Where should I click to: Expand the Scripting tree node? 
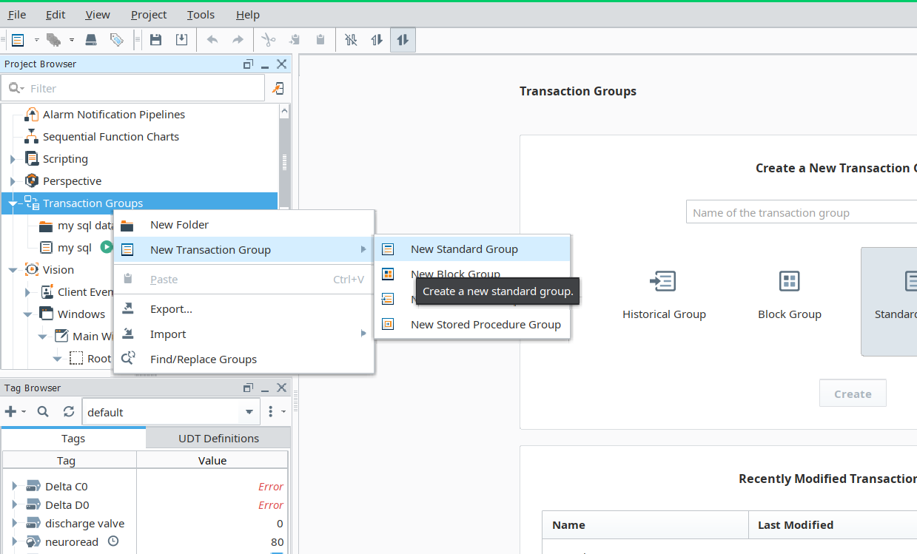(13, 159)
